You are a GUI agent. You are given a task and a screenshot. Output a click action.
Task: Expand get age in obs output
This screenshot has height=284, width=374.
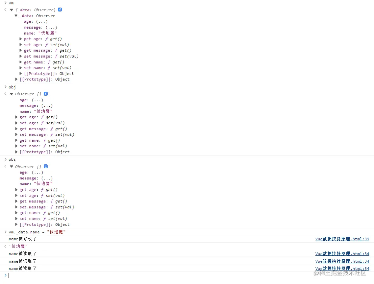(16, 190)
